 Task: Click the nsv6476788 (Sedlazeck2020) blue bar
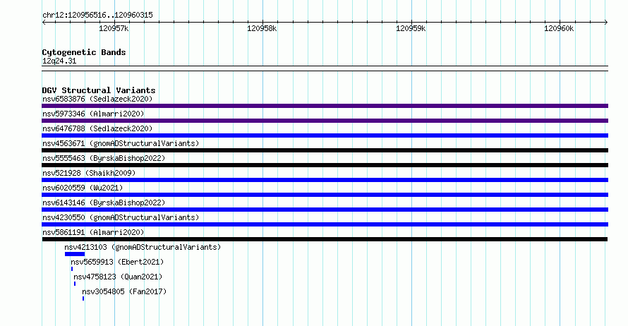point(325,135)
